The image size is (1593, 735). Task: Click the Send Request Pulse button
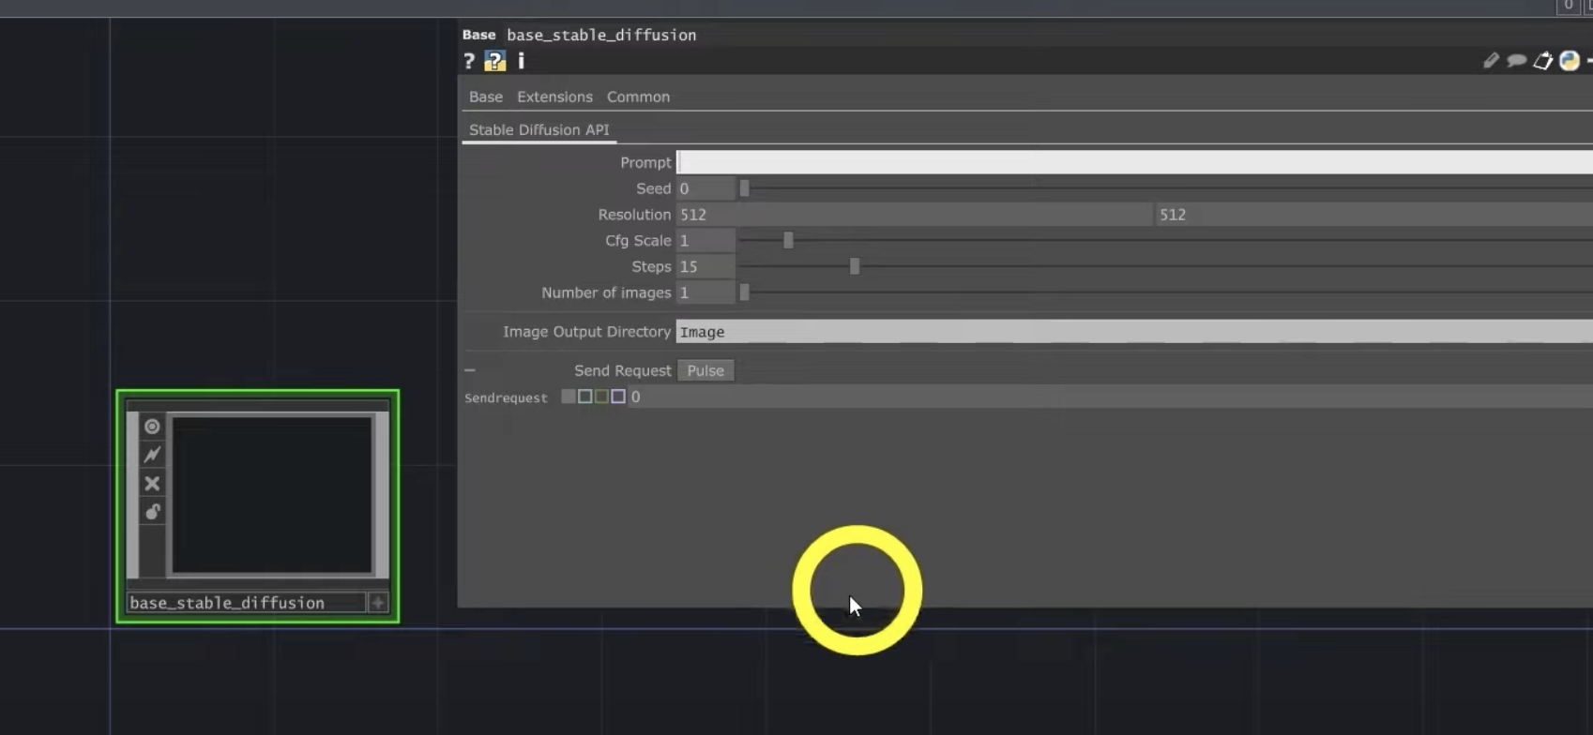(705, 371)
